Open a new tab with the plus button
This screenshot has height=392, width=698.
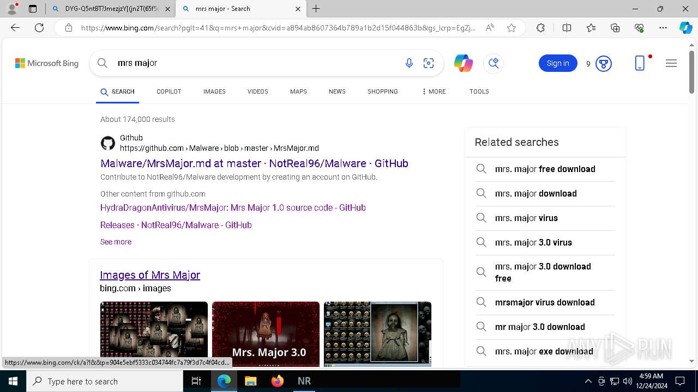[316, 9]
